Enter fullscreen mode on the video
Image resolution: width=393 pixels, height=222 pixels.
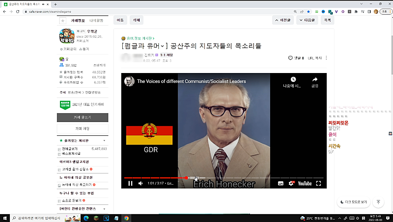(318, 184)
